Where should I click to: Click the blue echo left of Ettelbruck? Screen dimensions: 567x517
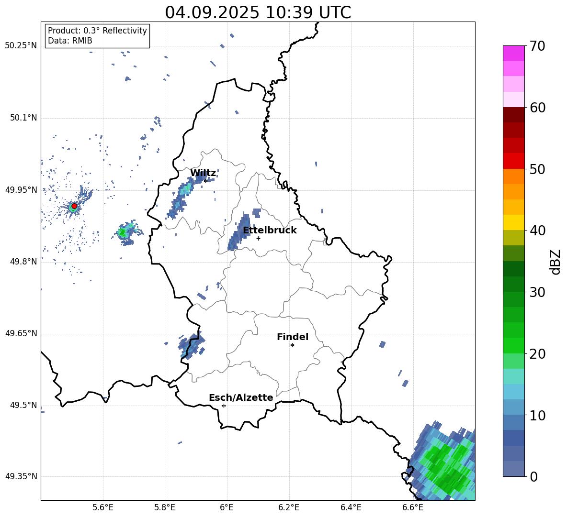(x=238, y=233)
